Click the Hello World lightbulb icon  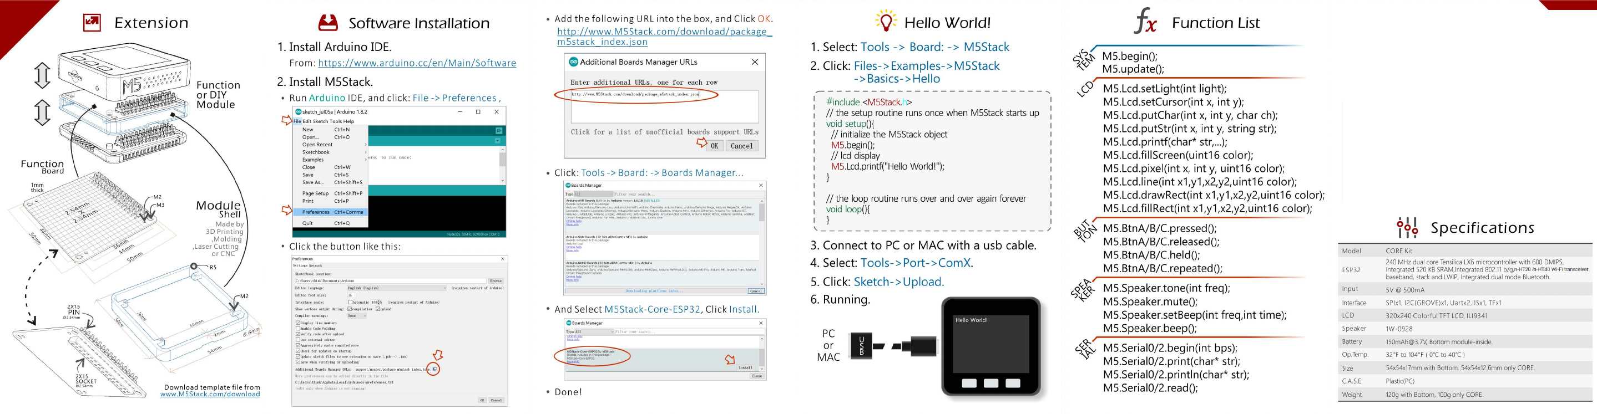[x=886, y=21]
